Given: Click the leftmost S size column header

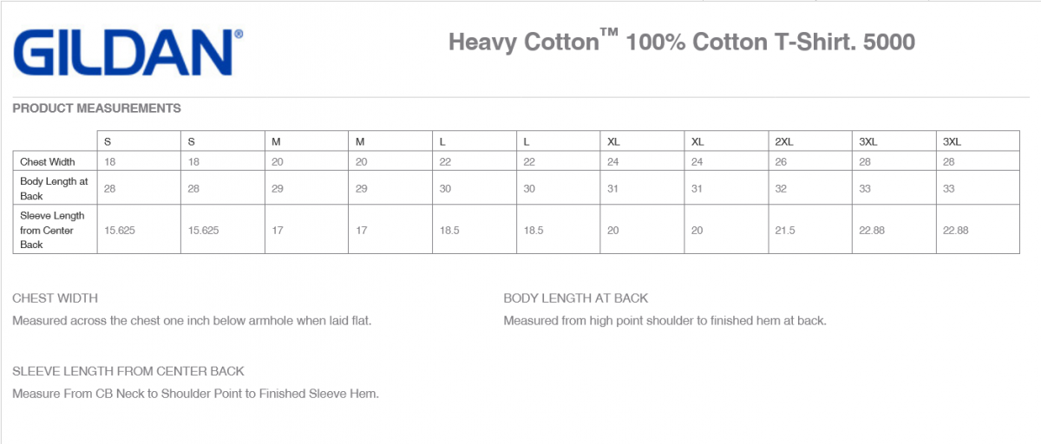Looking at the screenshot, I should [x=108, y=141].
